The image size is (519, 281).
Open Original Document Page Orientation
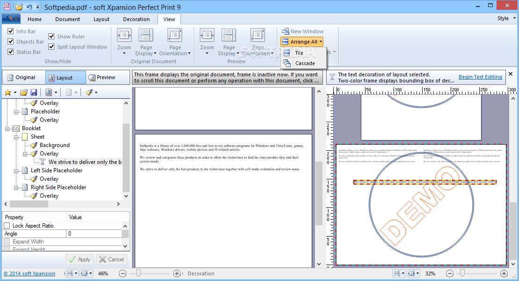click(175, 42)
